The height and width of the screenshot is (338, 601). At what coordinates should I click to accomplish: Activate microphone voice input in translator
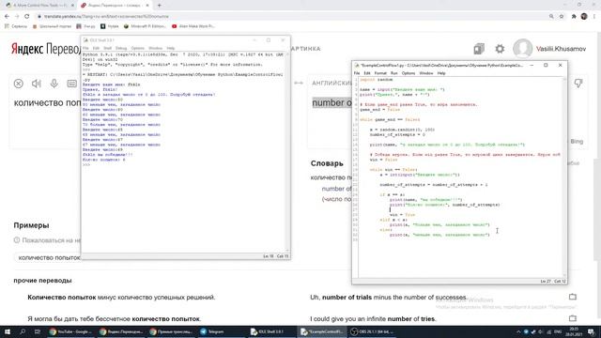click(x=54, y=84)
